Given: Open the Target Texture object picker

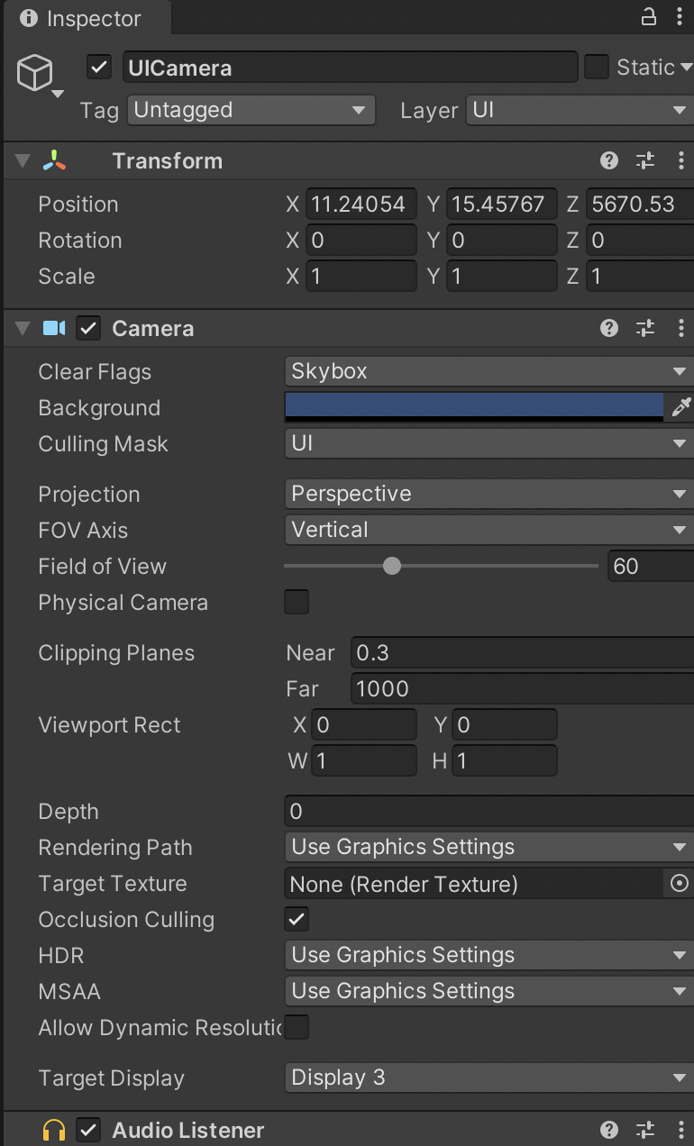Looking at the screenshot, I should coord(680,884).
